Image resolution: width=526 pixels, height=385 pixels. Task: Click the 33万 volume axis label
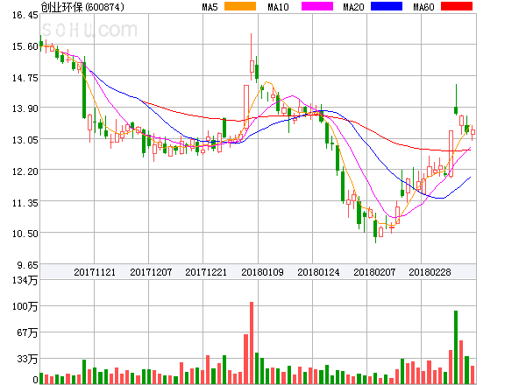[27, 359]
